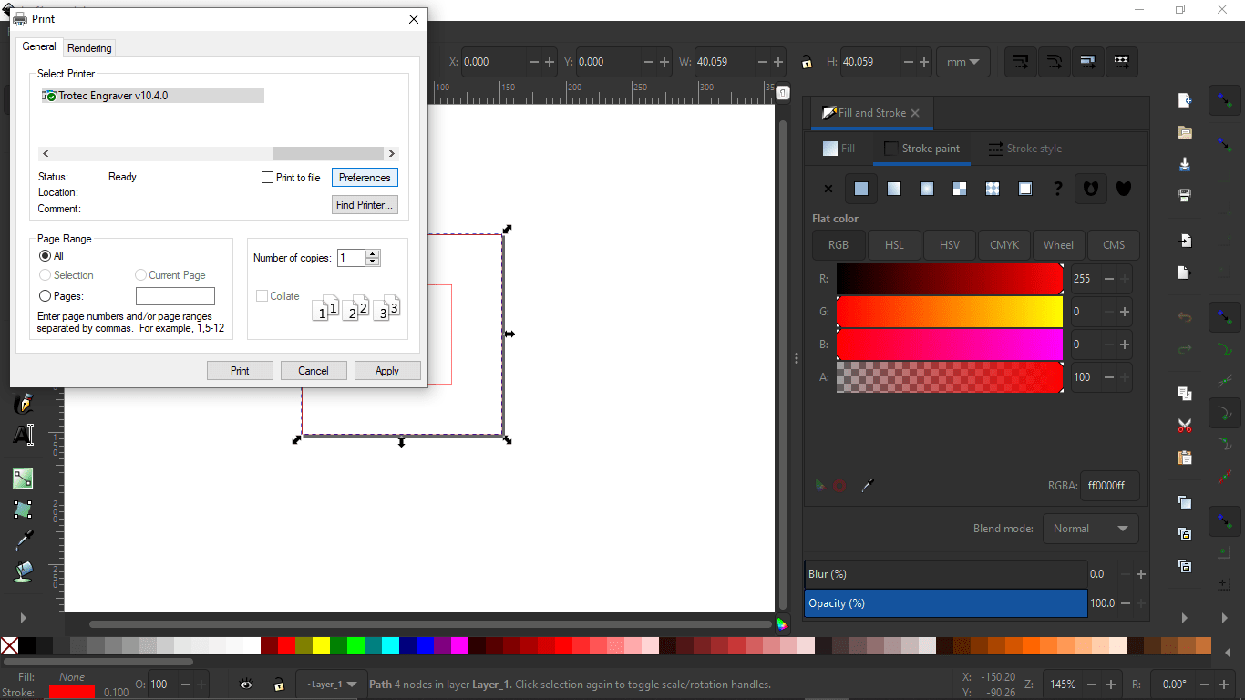This screenshot has height=700, width=1245.
Task: Choose radial gradient paint icon
Action: [927, 189]
